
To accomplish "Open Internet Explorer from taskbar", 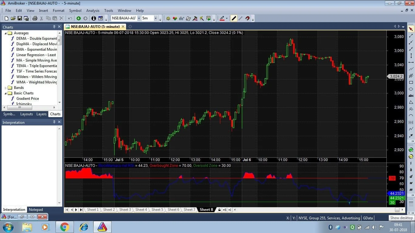I will point(84,227).
